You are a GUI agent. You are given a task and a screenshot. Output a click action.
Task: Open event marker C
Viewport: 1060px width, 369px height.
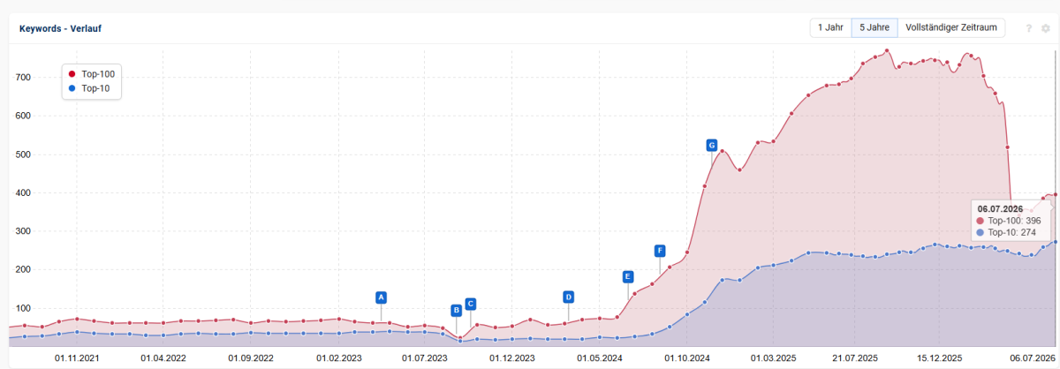coord(470,304)
